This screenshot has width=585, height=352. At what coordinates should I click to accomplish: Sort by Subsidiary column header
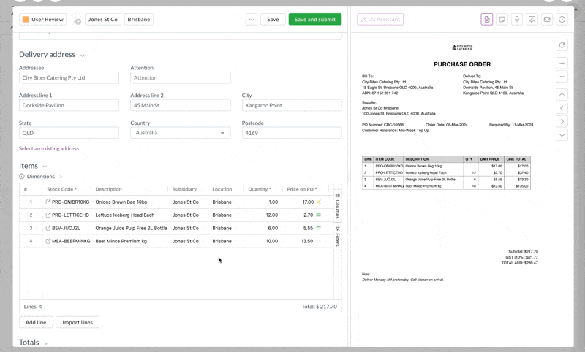point(184,189)
